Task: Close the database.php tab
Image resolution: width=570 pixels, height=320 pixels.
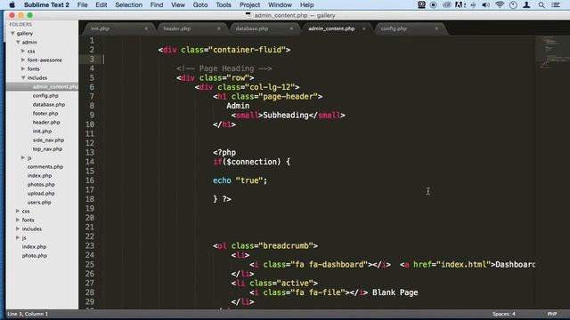Action: 291,28
